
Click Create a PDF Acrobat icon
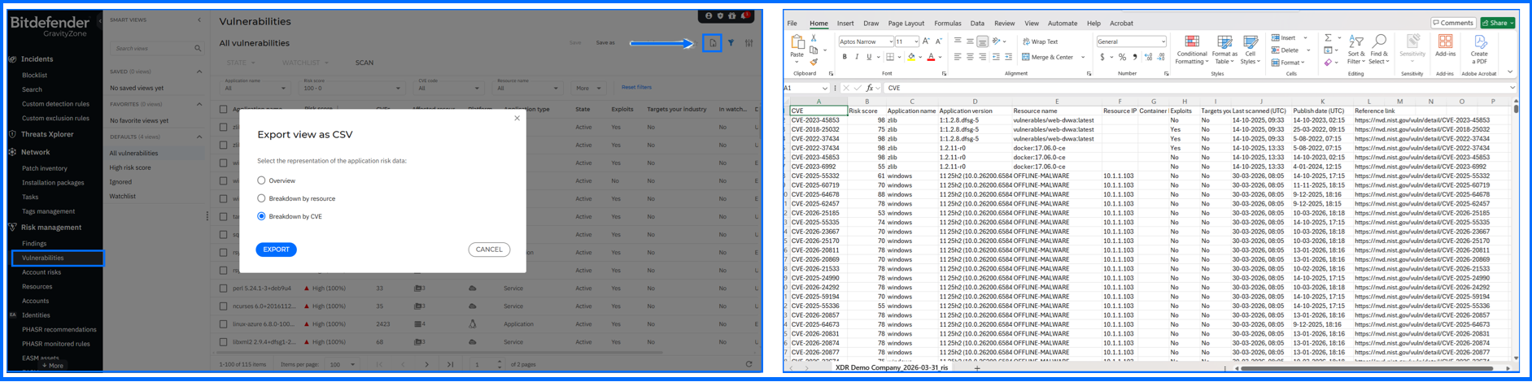point(1479,49)
